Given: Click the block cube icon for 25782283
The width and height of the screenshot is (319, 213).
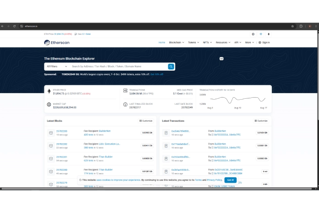Looking at the screenshot, I should (x=51, y=133).
